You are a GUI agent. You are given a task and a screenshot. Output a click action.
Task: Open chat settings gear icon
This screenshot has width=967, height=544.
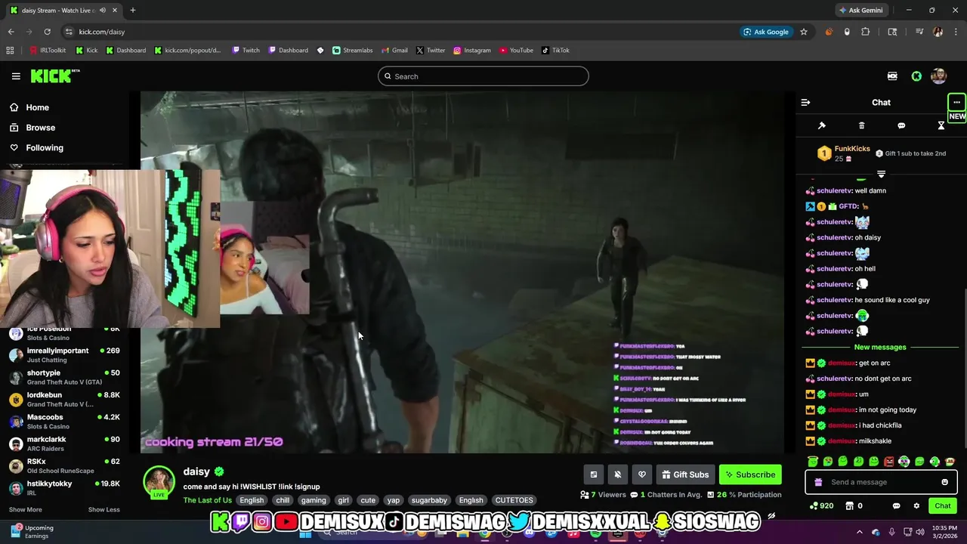916,505
